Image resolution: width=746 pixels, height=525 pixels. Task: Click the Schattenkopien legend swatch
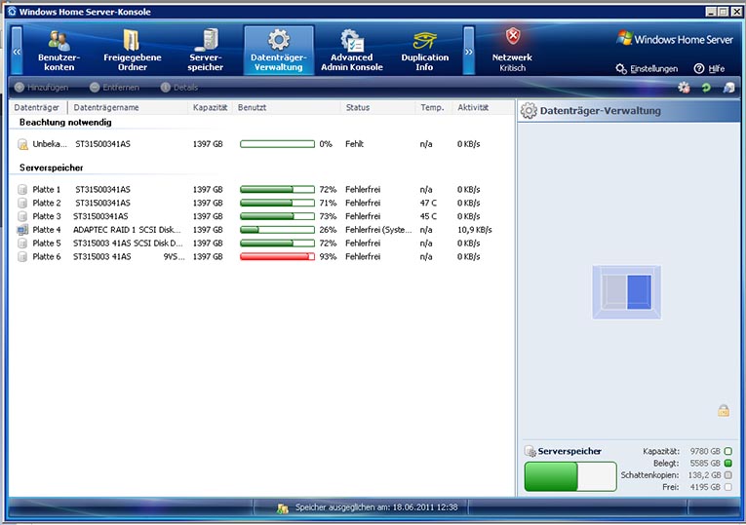click(x=727, y=474)
